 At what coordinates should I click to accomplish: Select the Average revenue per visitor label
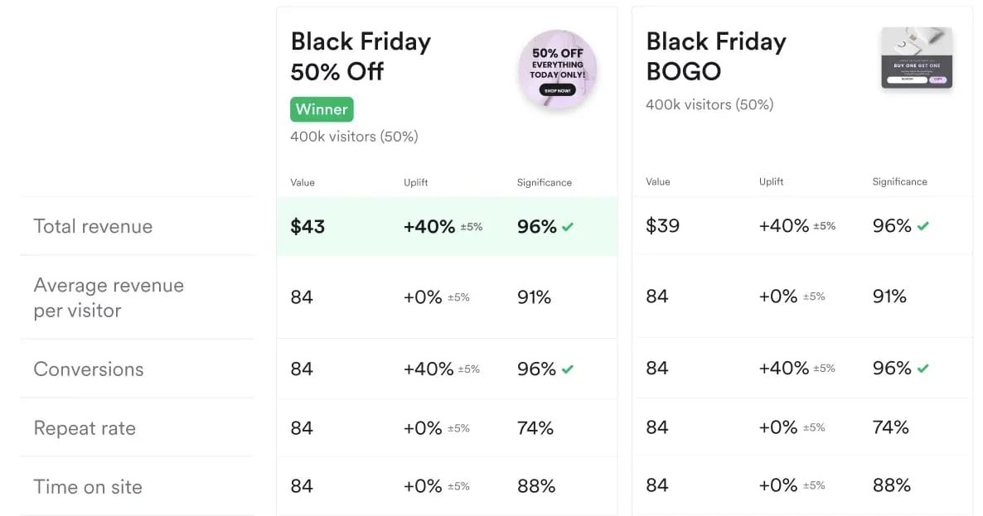(x=109, y=297)
